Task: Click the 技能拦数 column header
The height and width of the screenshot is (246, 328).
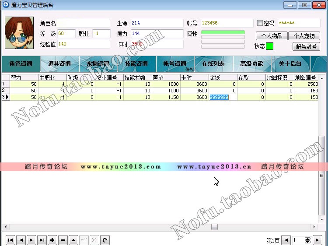Action: click(138, 77)
